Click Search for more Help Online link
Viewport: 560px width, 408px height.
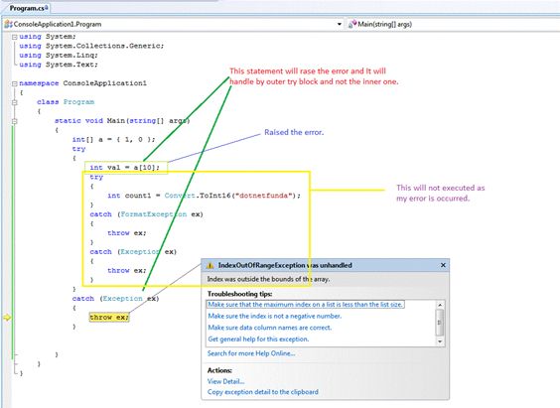pos(251,353)
